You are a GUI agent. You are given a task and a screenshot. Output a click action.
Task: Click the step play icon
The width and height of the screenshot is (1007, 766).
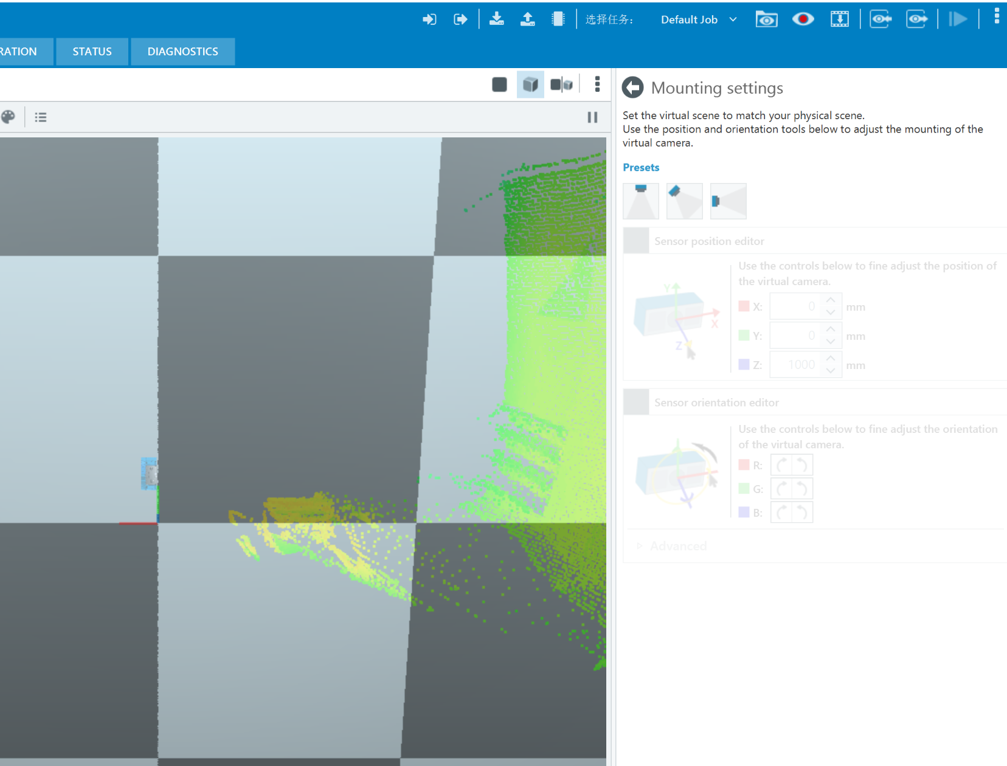click(958, 19)
